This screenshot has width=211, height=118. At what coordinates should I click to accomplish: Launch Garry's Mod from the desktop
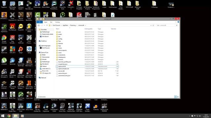29,107
